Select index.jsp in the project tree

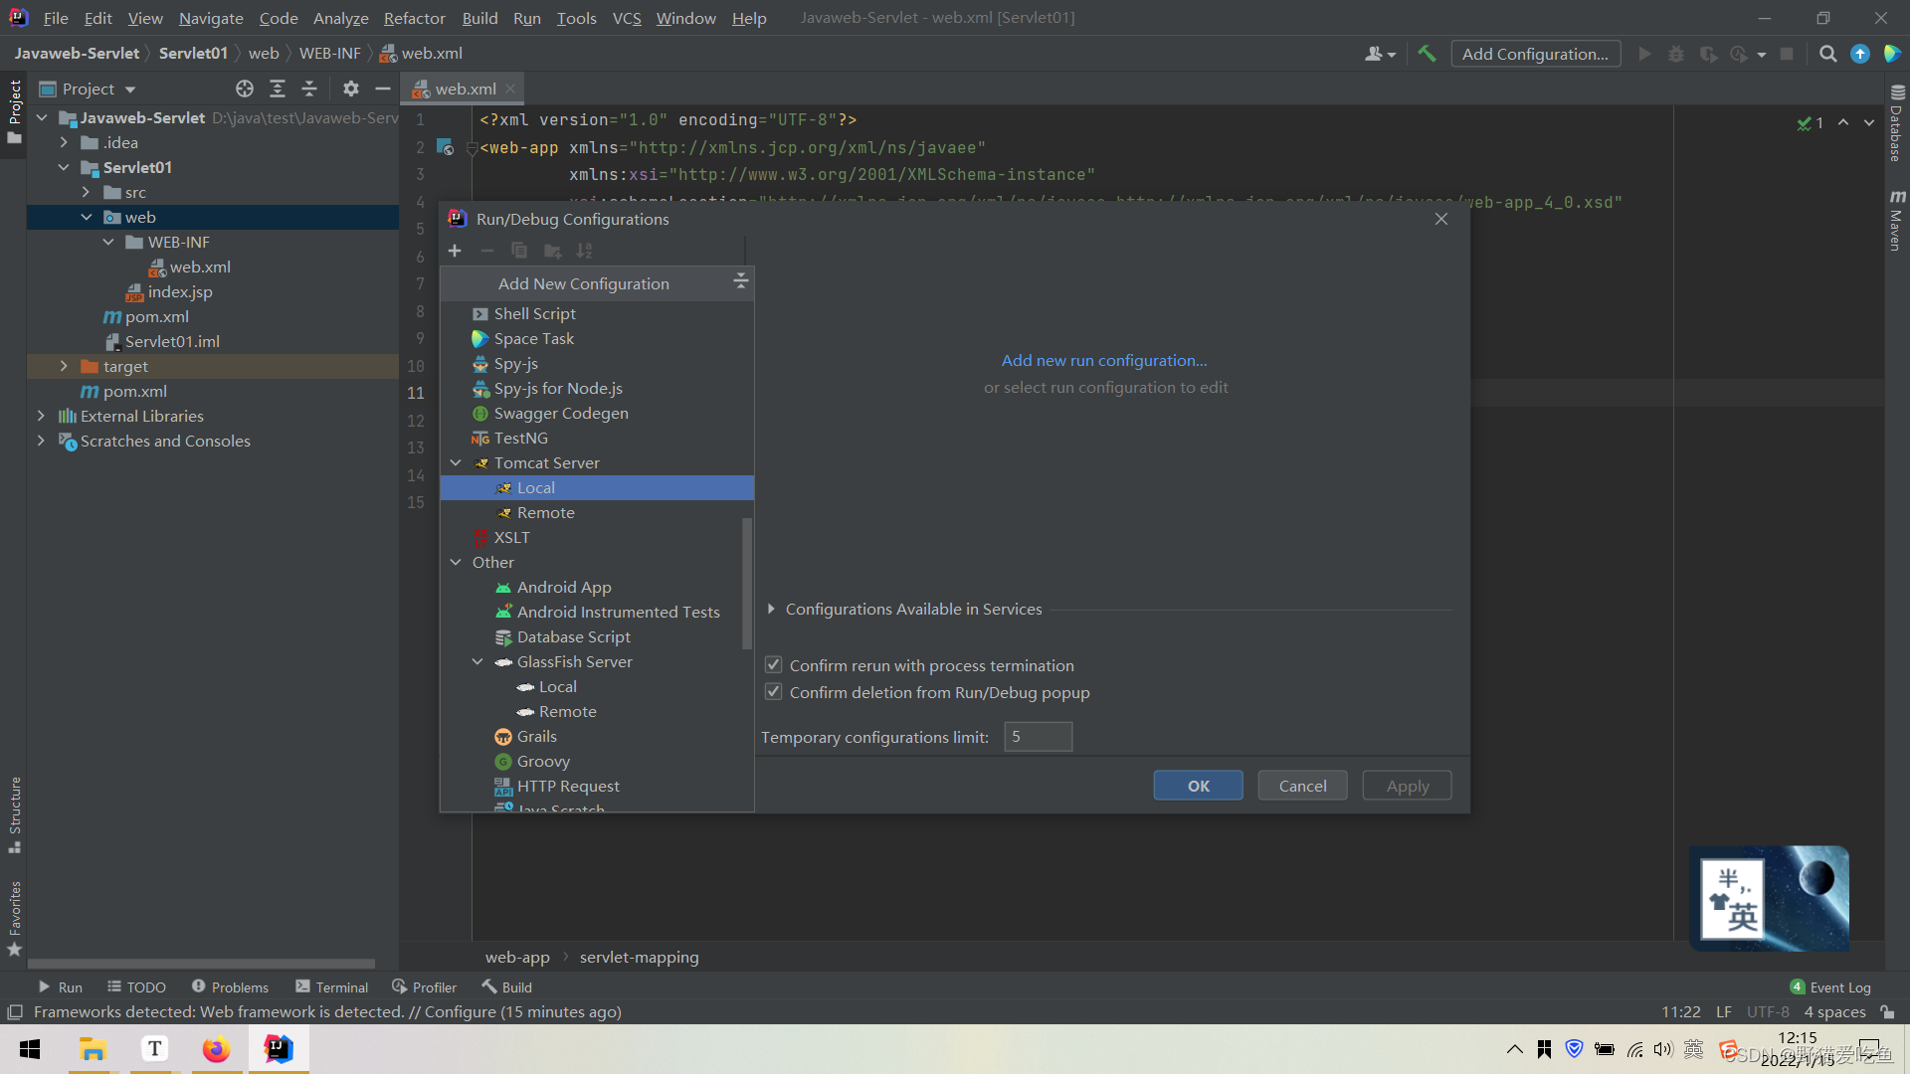click(179, 291)
